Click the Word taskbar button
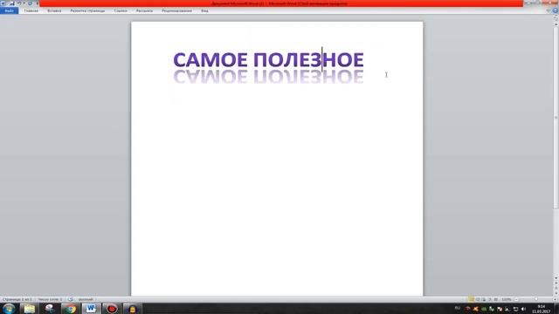The height and width of the screenshot is (314, 559). click(x=91, y=308)
